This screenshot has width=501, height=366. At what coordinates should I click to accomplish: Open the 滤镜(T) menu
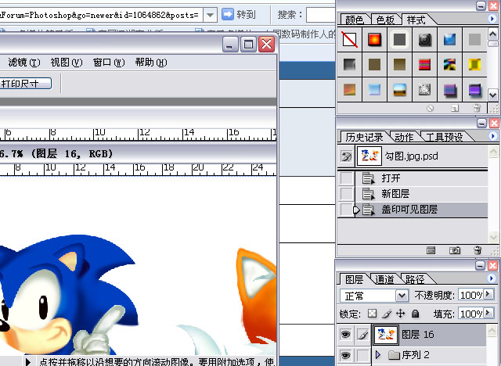pyautogui.click(x=24, y=63)
